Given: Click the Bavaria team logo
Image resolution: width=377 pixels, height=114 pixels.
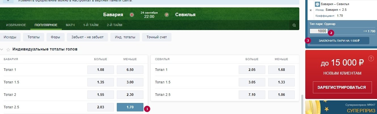Looking at the screenshot, I should pos(132,15).
